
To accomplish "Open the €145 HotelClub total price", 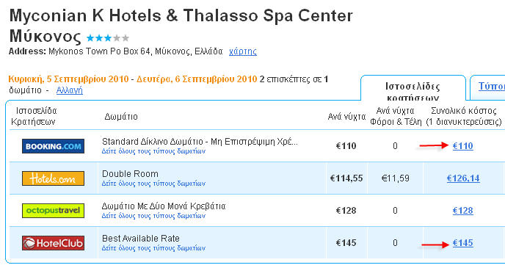I will coord(463,243).
